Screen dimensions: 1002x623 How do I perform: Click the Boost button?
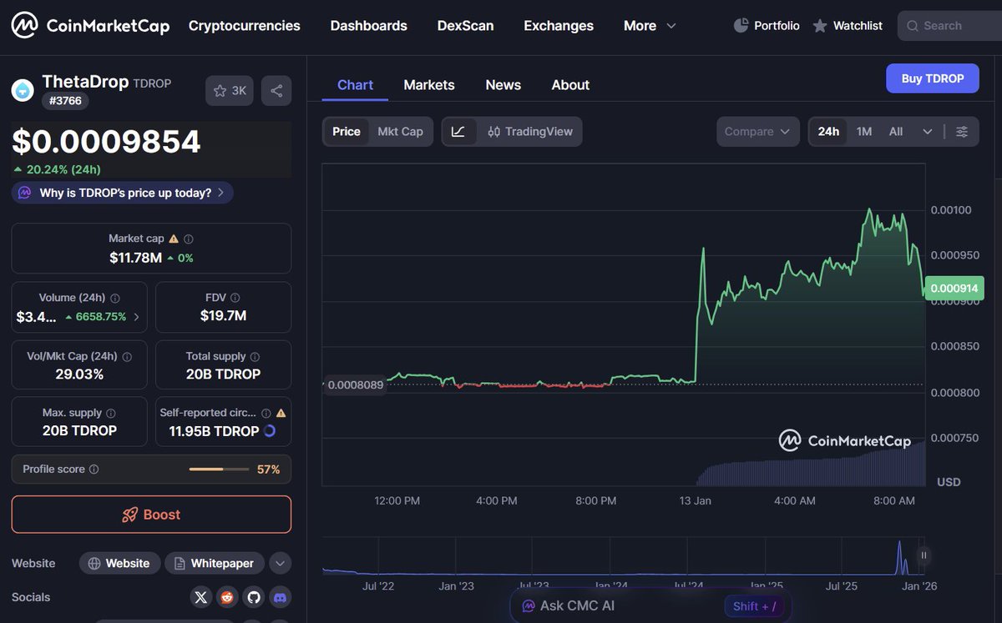[x=151, y=515]
